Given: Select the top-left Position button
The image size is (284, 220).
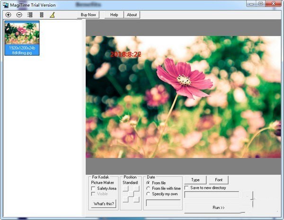Looking at the screenshot, I should pos(125,189).
